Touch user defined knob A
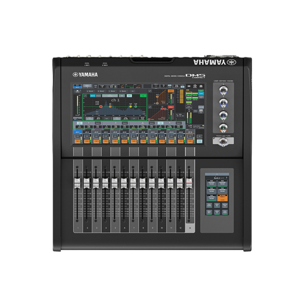304x304 pixels. click(x=223, y=90)
